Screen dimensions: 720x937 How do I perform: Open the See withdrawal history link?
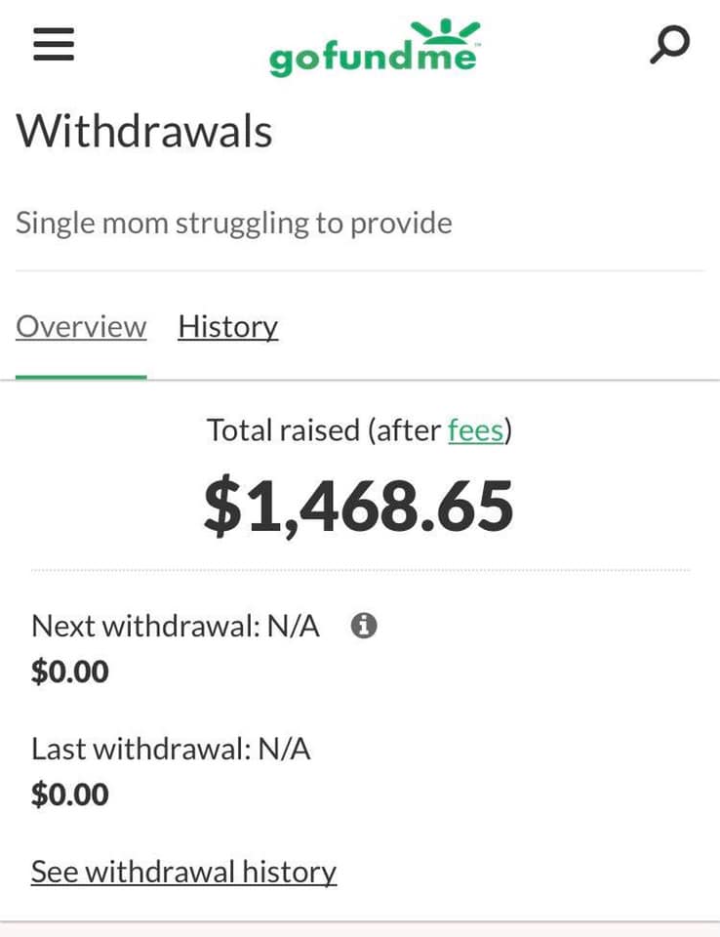(183, 871)
